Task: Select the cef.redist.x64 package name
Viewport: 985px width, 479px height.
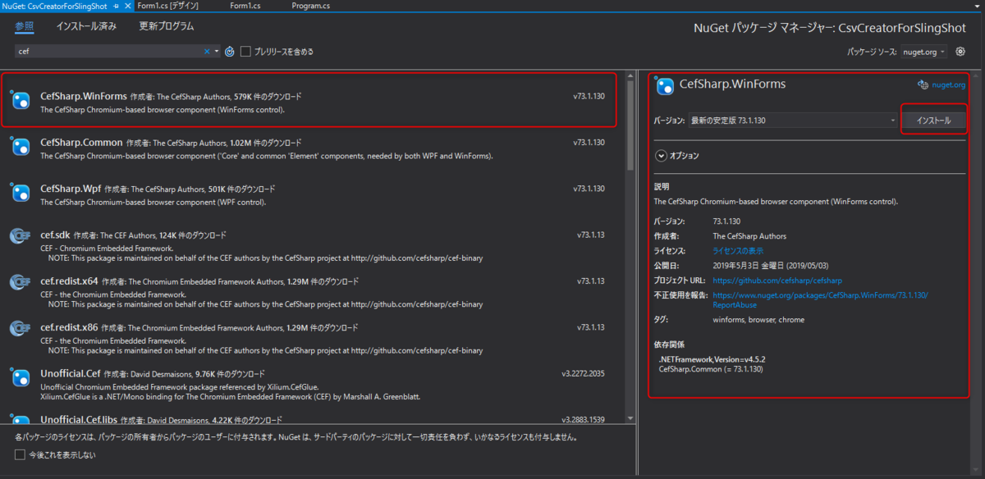Action: coord(69,281)
